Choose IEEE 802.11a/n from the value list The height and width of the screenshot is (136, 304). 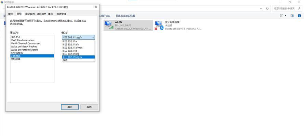[x=78, y=44]
